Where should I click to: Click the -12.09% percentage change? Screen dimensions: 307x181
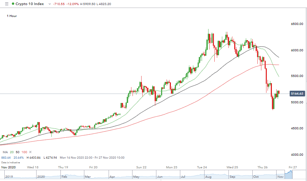72,4
